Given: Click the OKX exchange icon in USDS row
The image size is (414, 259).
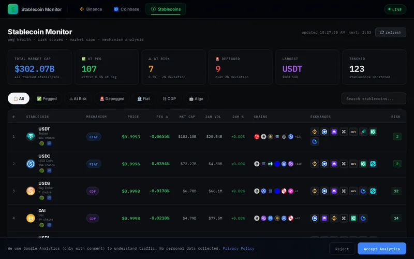Looking at the screenshot, I should (x=344, y=191).
